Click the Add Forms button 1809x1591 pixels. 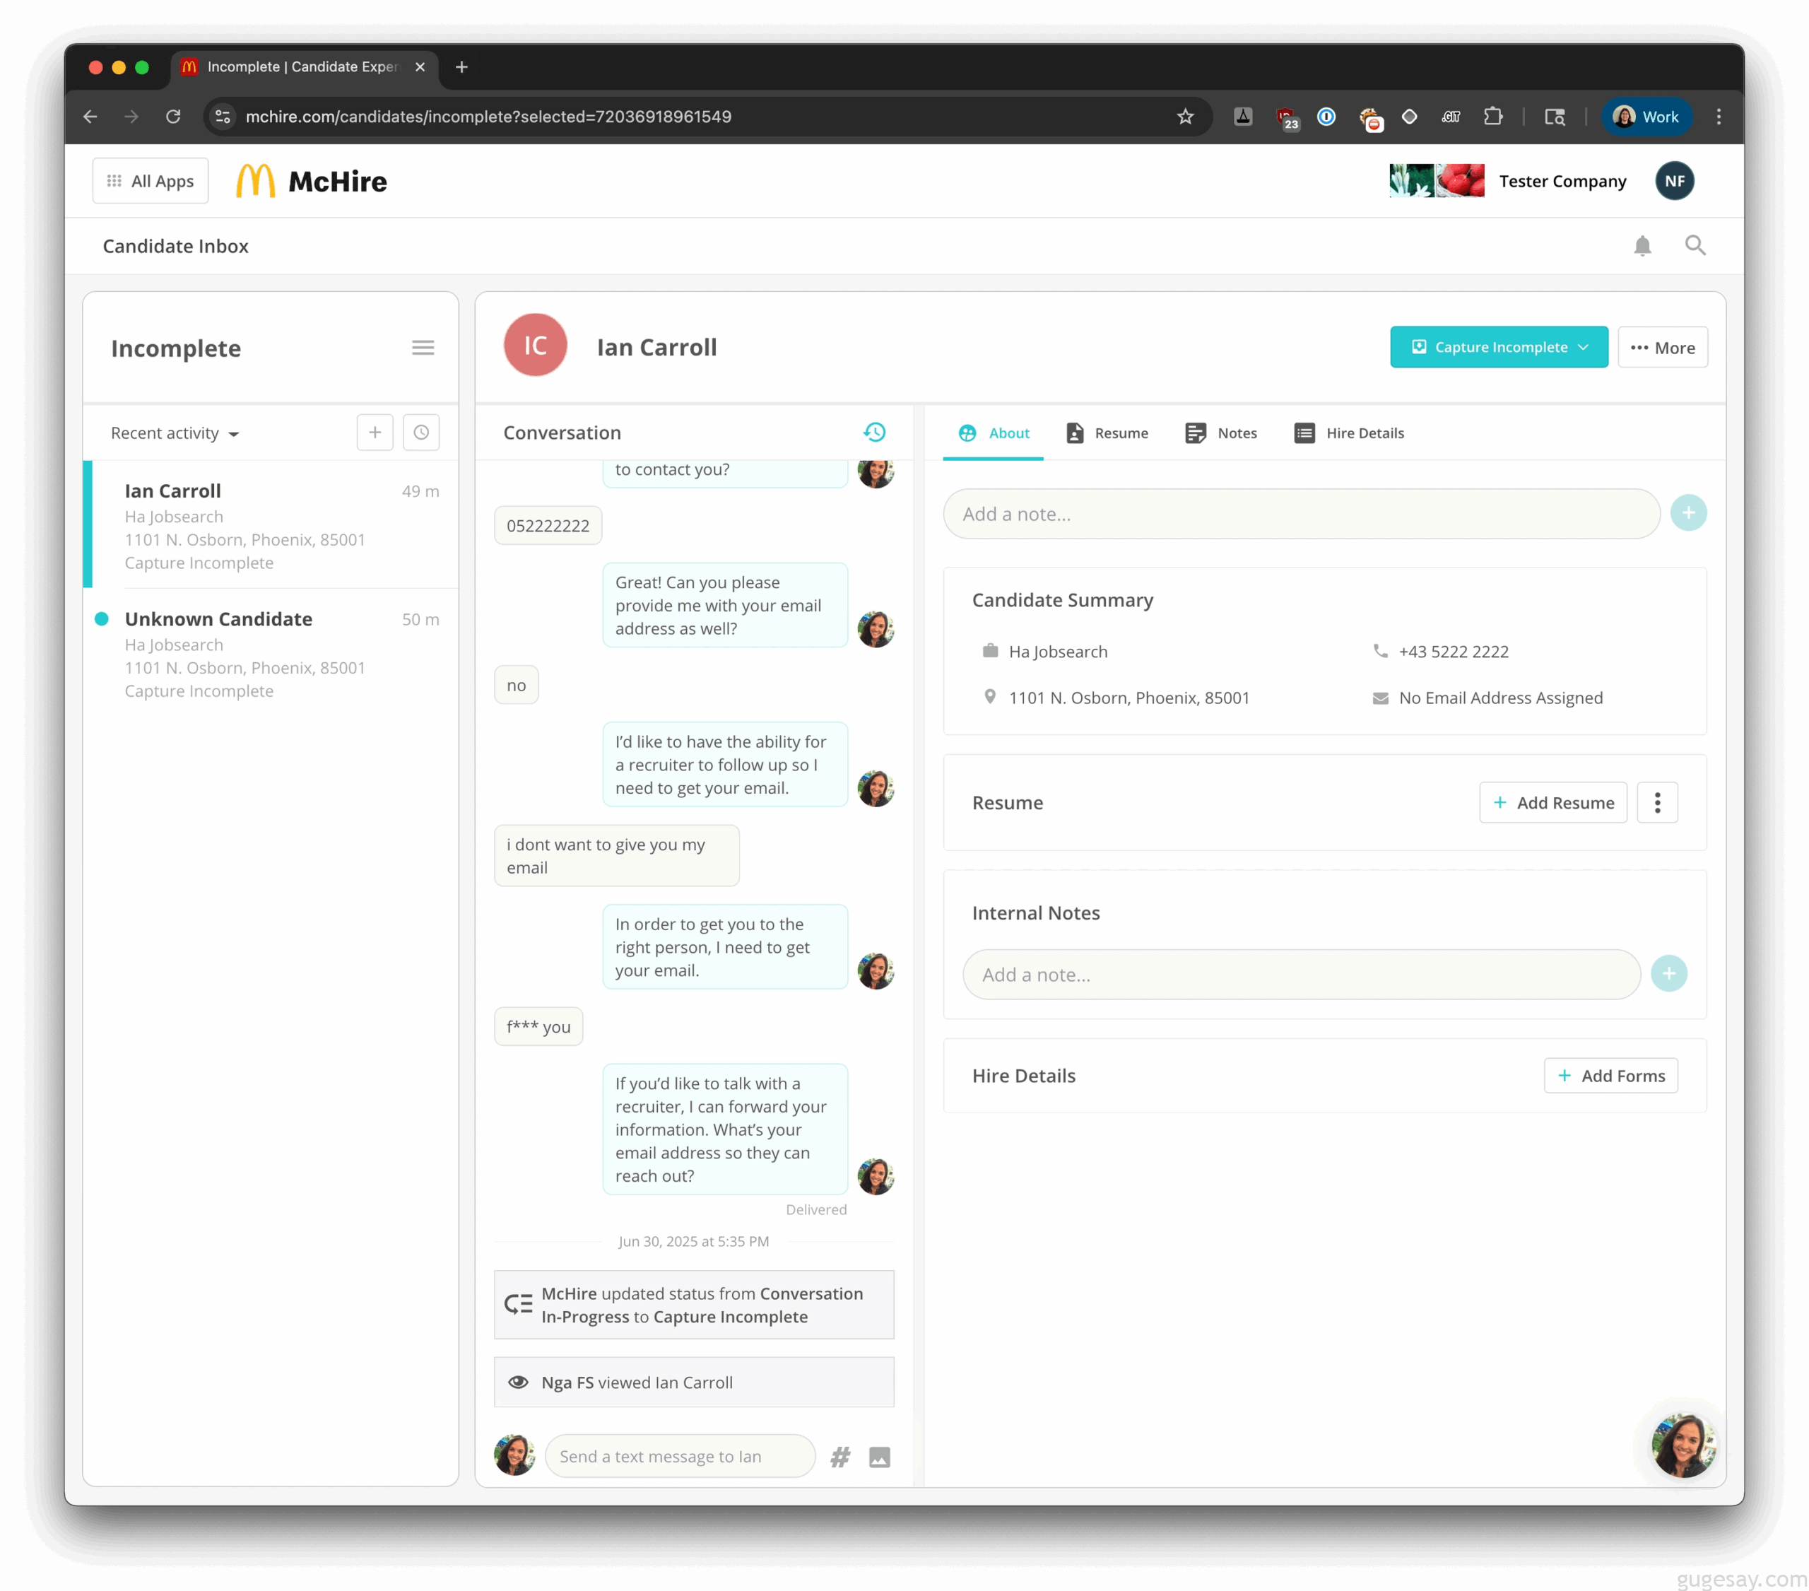coord(1610,1075)
